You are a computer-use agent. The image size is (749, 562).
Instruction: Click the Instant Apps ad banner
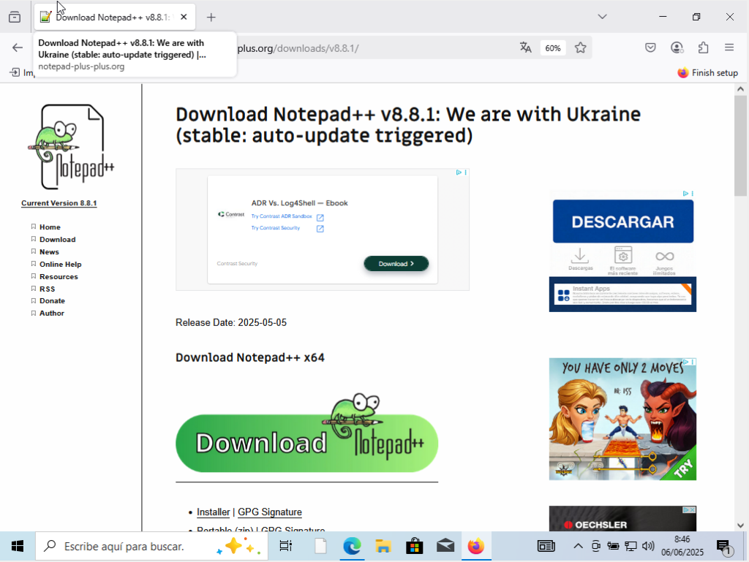pos(622,295)
